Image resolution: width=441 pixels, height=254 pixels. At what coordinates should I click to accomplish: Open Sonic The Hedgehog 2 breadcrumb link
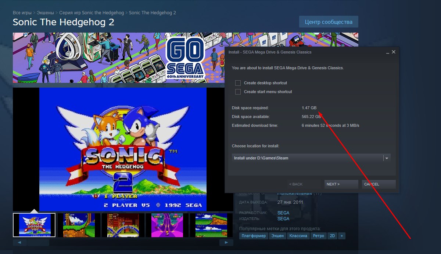tap(153, 13)
